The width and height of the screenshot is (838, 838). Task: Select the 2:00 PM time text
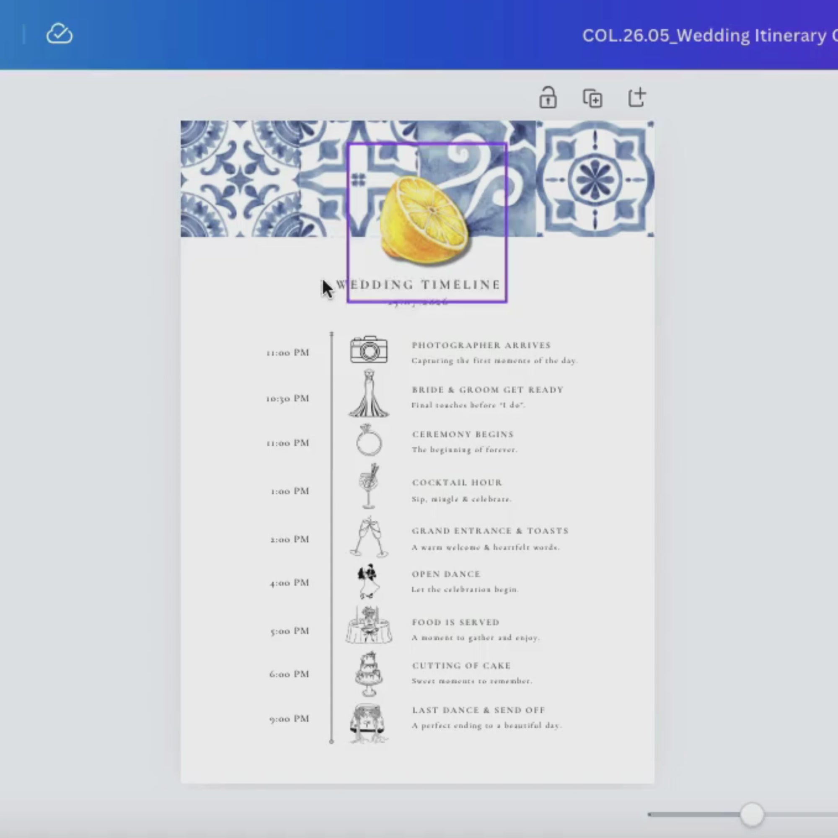[290, 539]
